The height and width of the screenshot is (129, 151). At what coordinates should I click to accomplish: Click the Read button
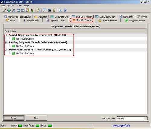[14, 118]
